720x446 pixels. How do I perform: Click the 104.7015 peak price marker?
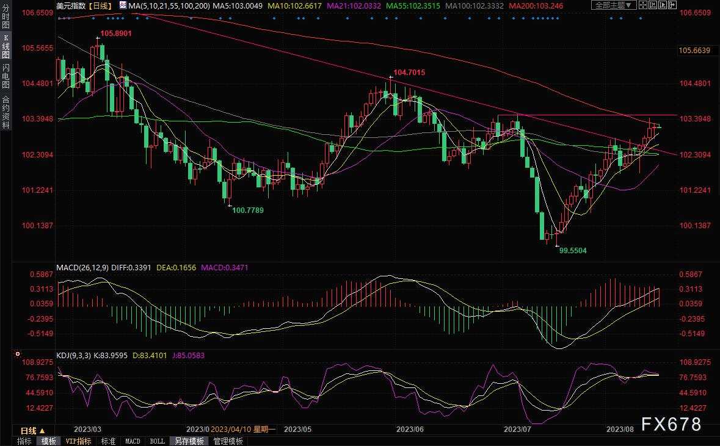coord(409,73)
